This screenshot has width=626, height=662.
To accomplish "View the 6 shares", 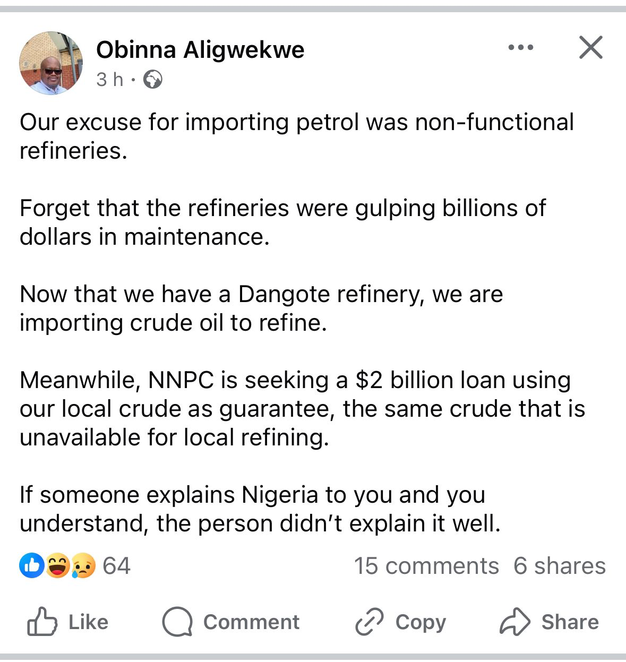I will [559, 566].
